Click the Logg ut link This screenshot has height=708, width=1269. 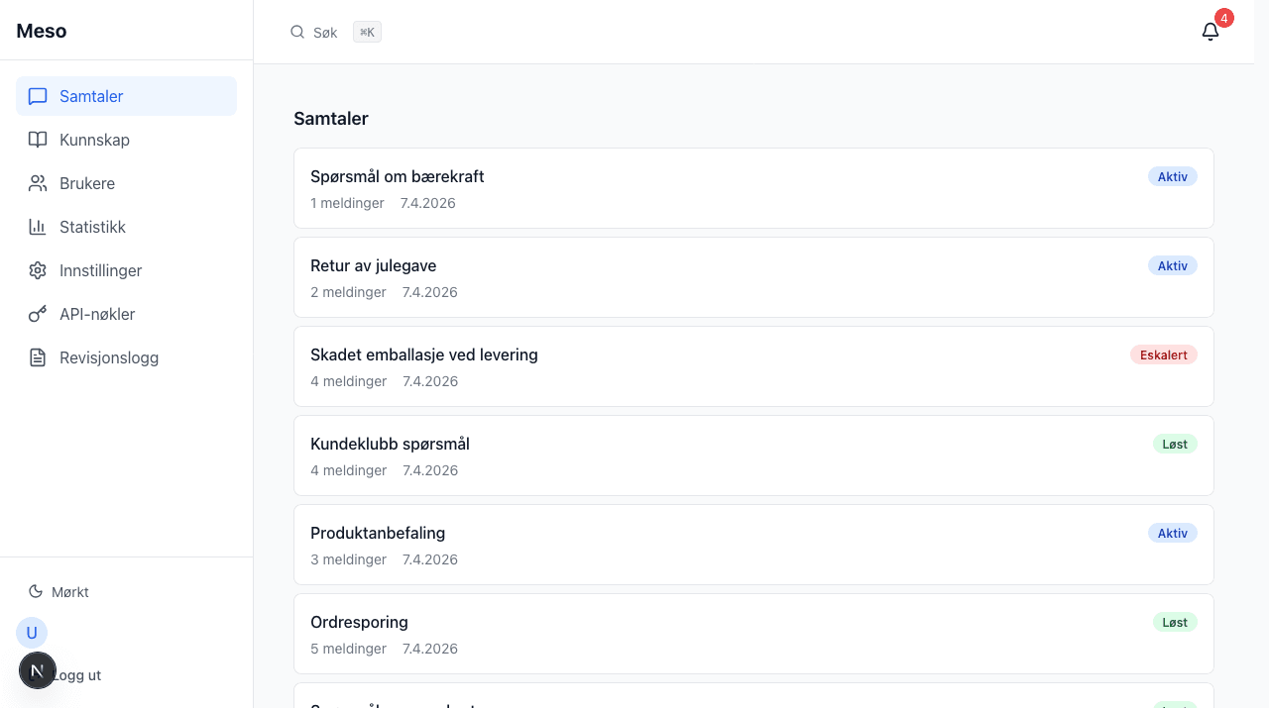(x=76, y=674)
